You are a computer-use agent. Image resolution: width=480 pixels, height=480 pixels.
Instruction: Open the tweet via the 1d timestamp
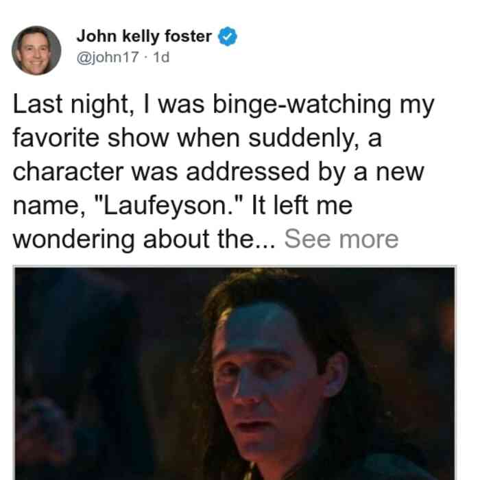tap(161, 57)
